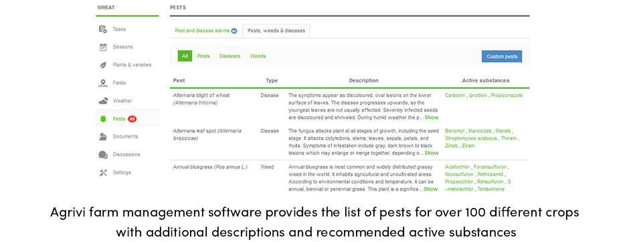Select the green Pests bug icon
Screen dimensions: 629x242
coord(103,118)
